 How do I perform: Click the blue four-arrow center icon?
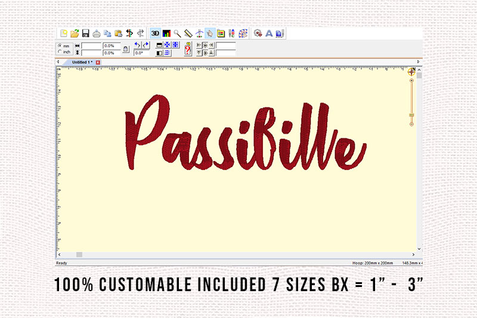click(168, 45)
